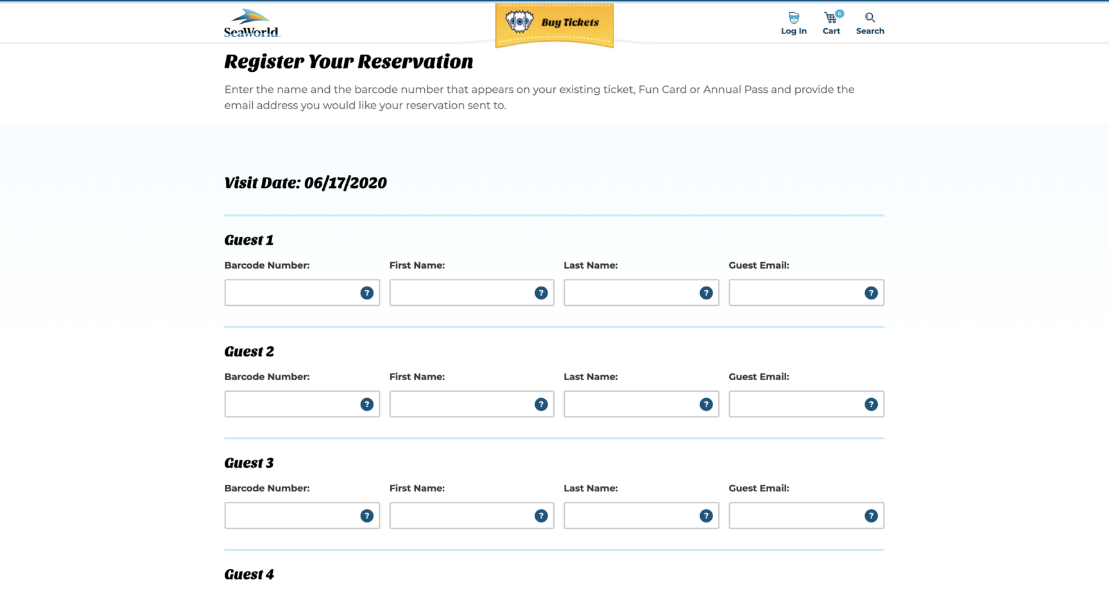Focus Guest 3 Last Name field

[x=642, y=516]
